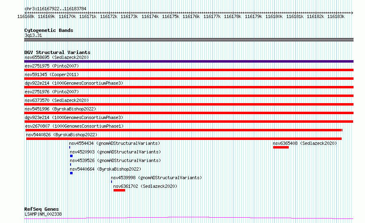
Task: Open nsv5440826 (ByrskaBishop2022) variant label
Action: click(x=62, y=135)
